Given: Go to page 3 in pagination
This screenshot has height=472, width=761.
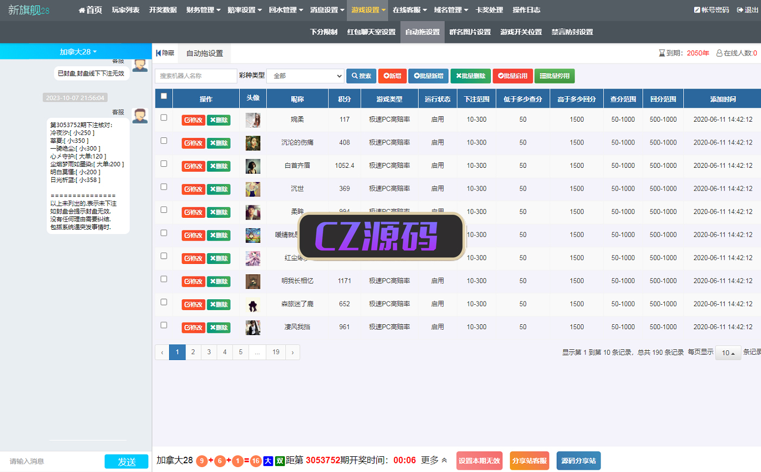Looking at the screenshot, I should [209, 352].
